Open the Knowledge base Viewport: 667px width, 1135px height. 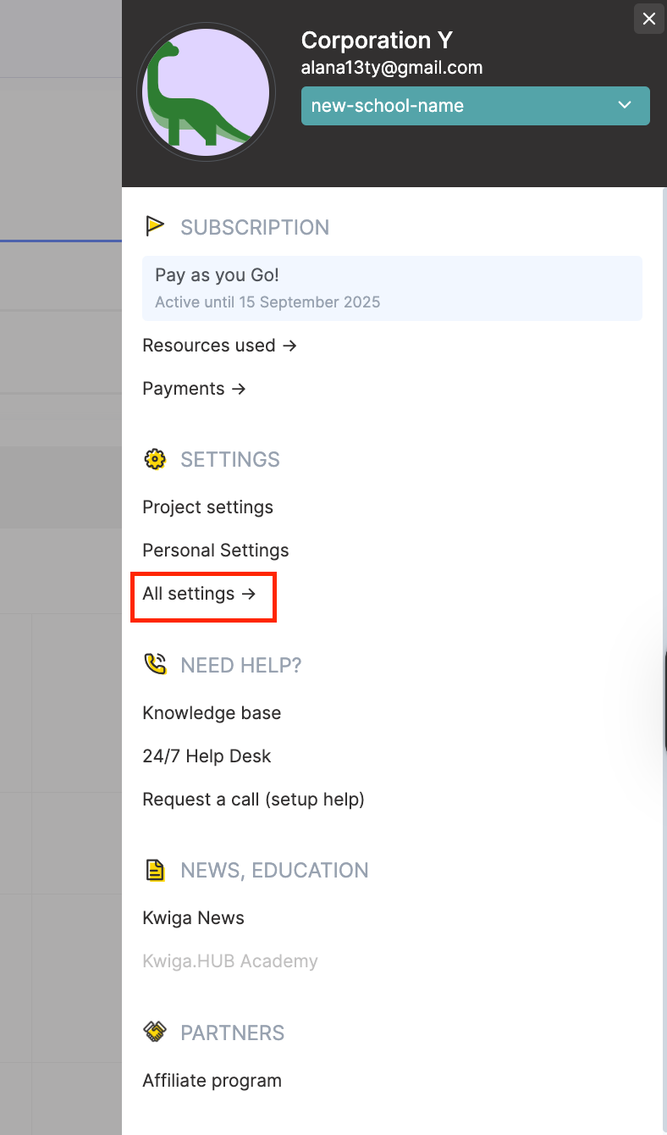(212, 713)
